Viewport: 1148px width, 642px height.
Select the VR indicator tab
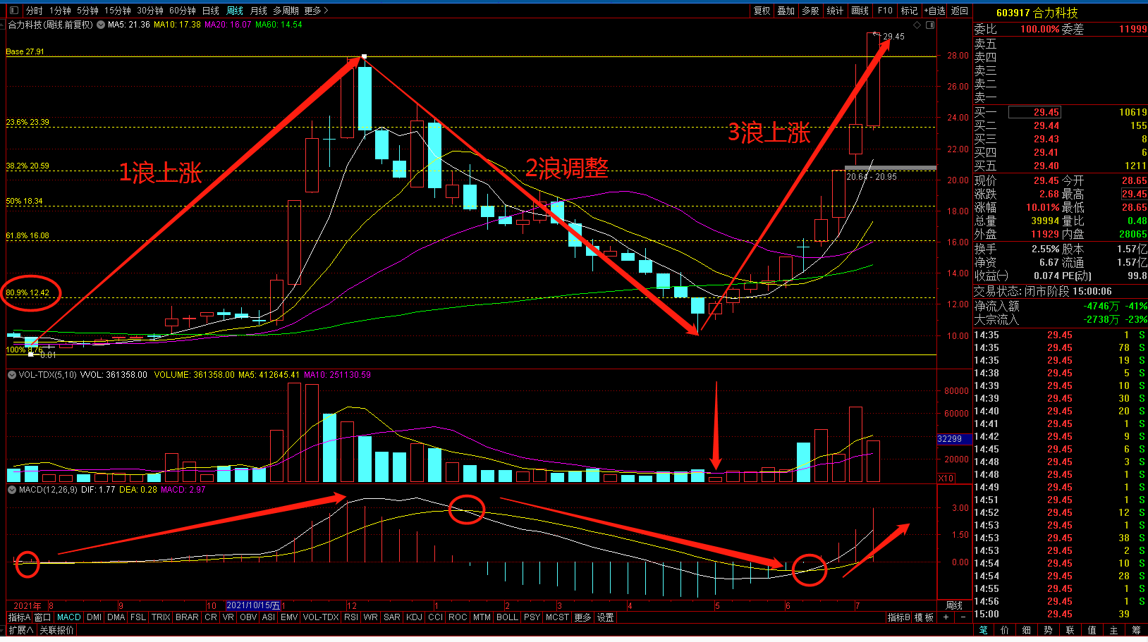228,617
